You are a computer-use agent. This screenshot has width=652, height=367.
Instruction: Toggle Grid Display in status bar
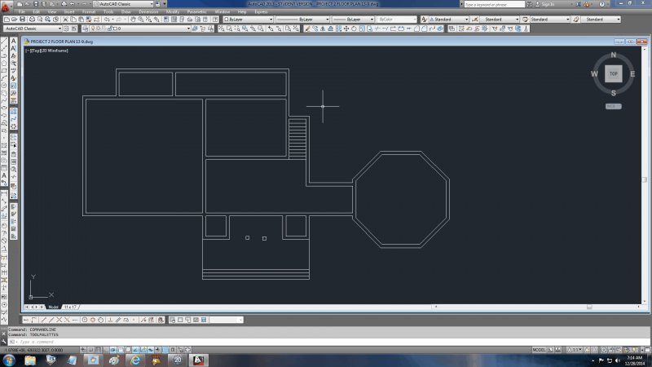(x=98, y=350)
